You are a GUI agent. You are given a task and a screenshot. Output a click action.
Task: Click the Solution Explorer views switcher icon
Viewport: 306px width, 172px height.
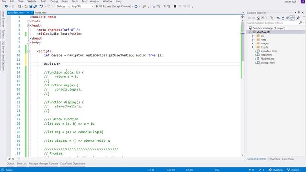coord(263,18)
